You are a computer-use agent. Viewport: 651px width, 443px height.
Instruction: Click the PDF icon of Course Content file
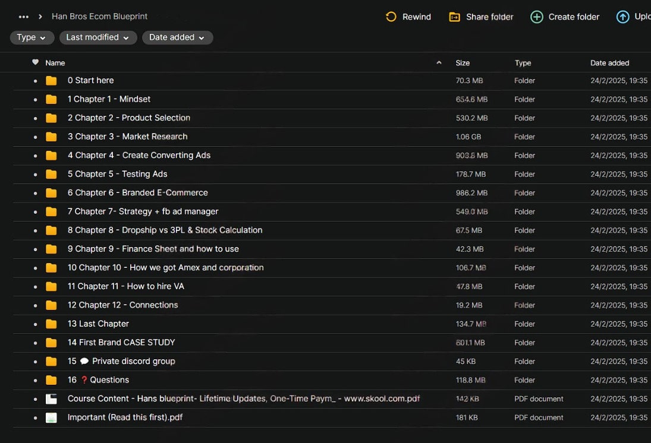tap(51, 399)
